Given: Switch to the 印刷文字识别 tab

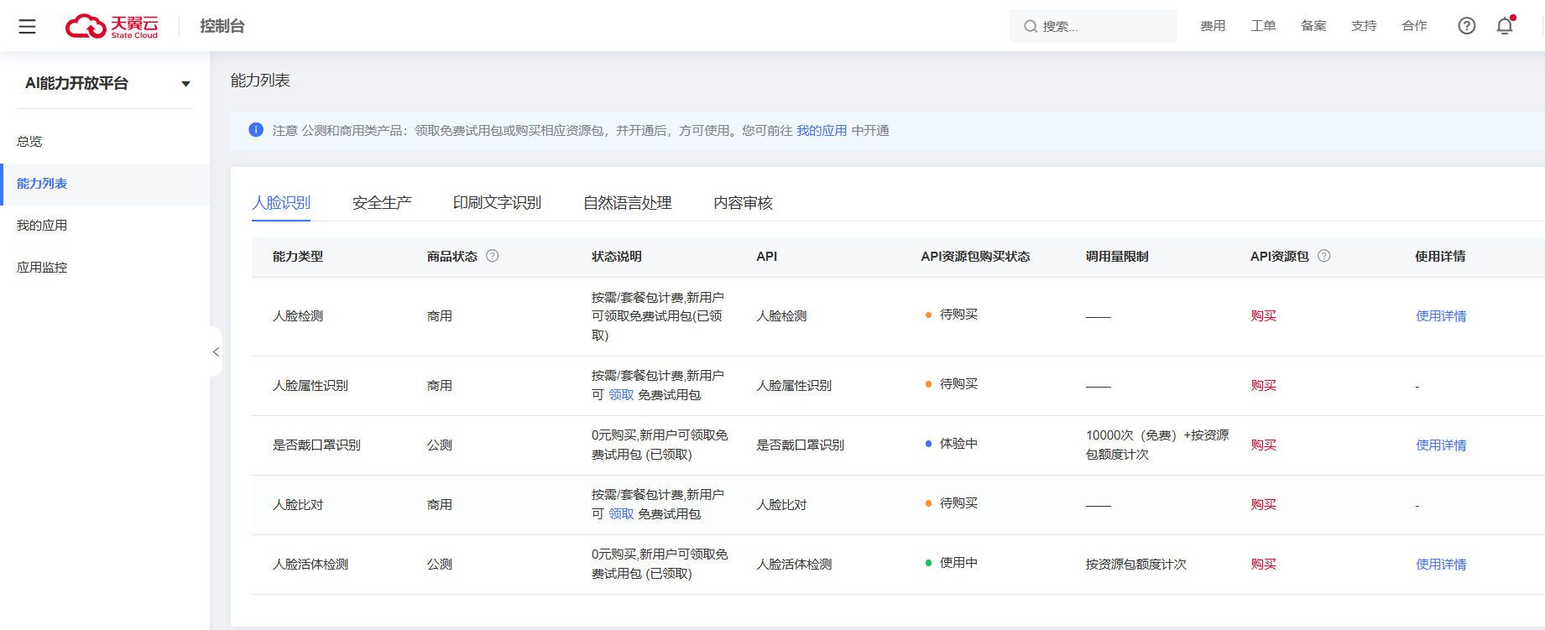Looking at the screenshot, I should pos(497,203).
